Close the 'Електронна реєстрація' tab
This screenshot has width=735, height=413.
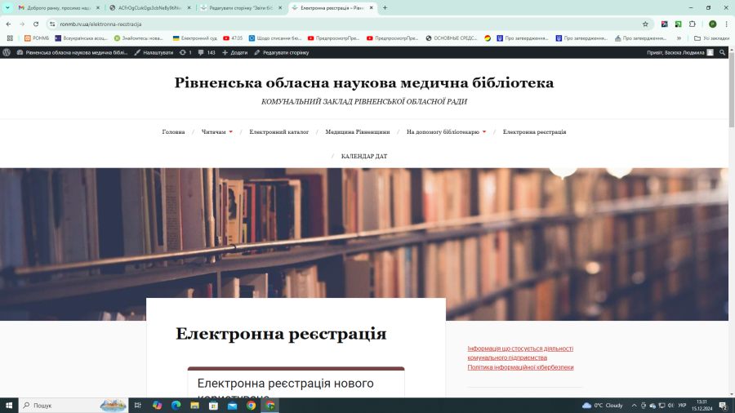tap(372, 8)
